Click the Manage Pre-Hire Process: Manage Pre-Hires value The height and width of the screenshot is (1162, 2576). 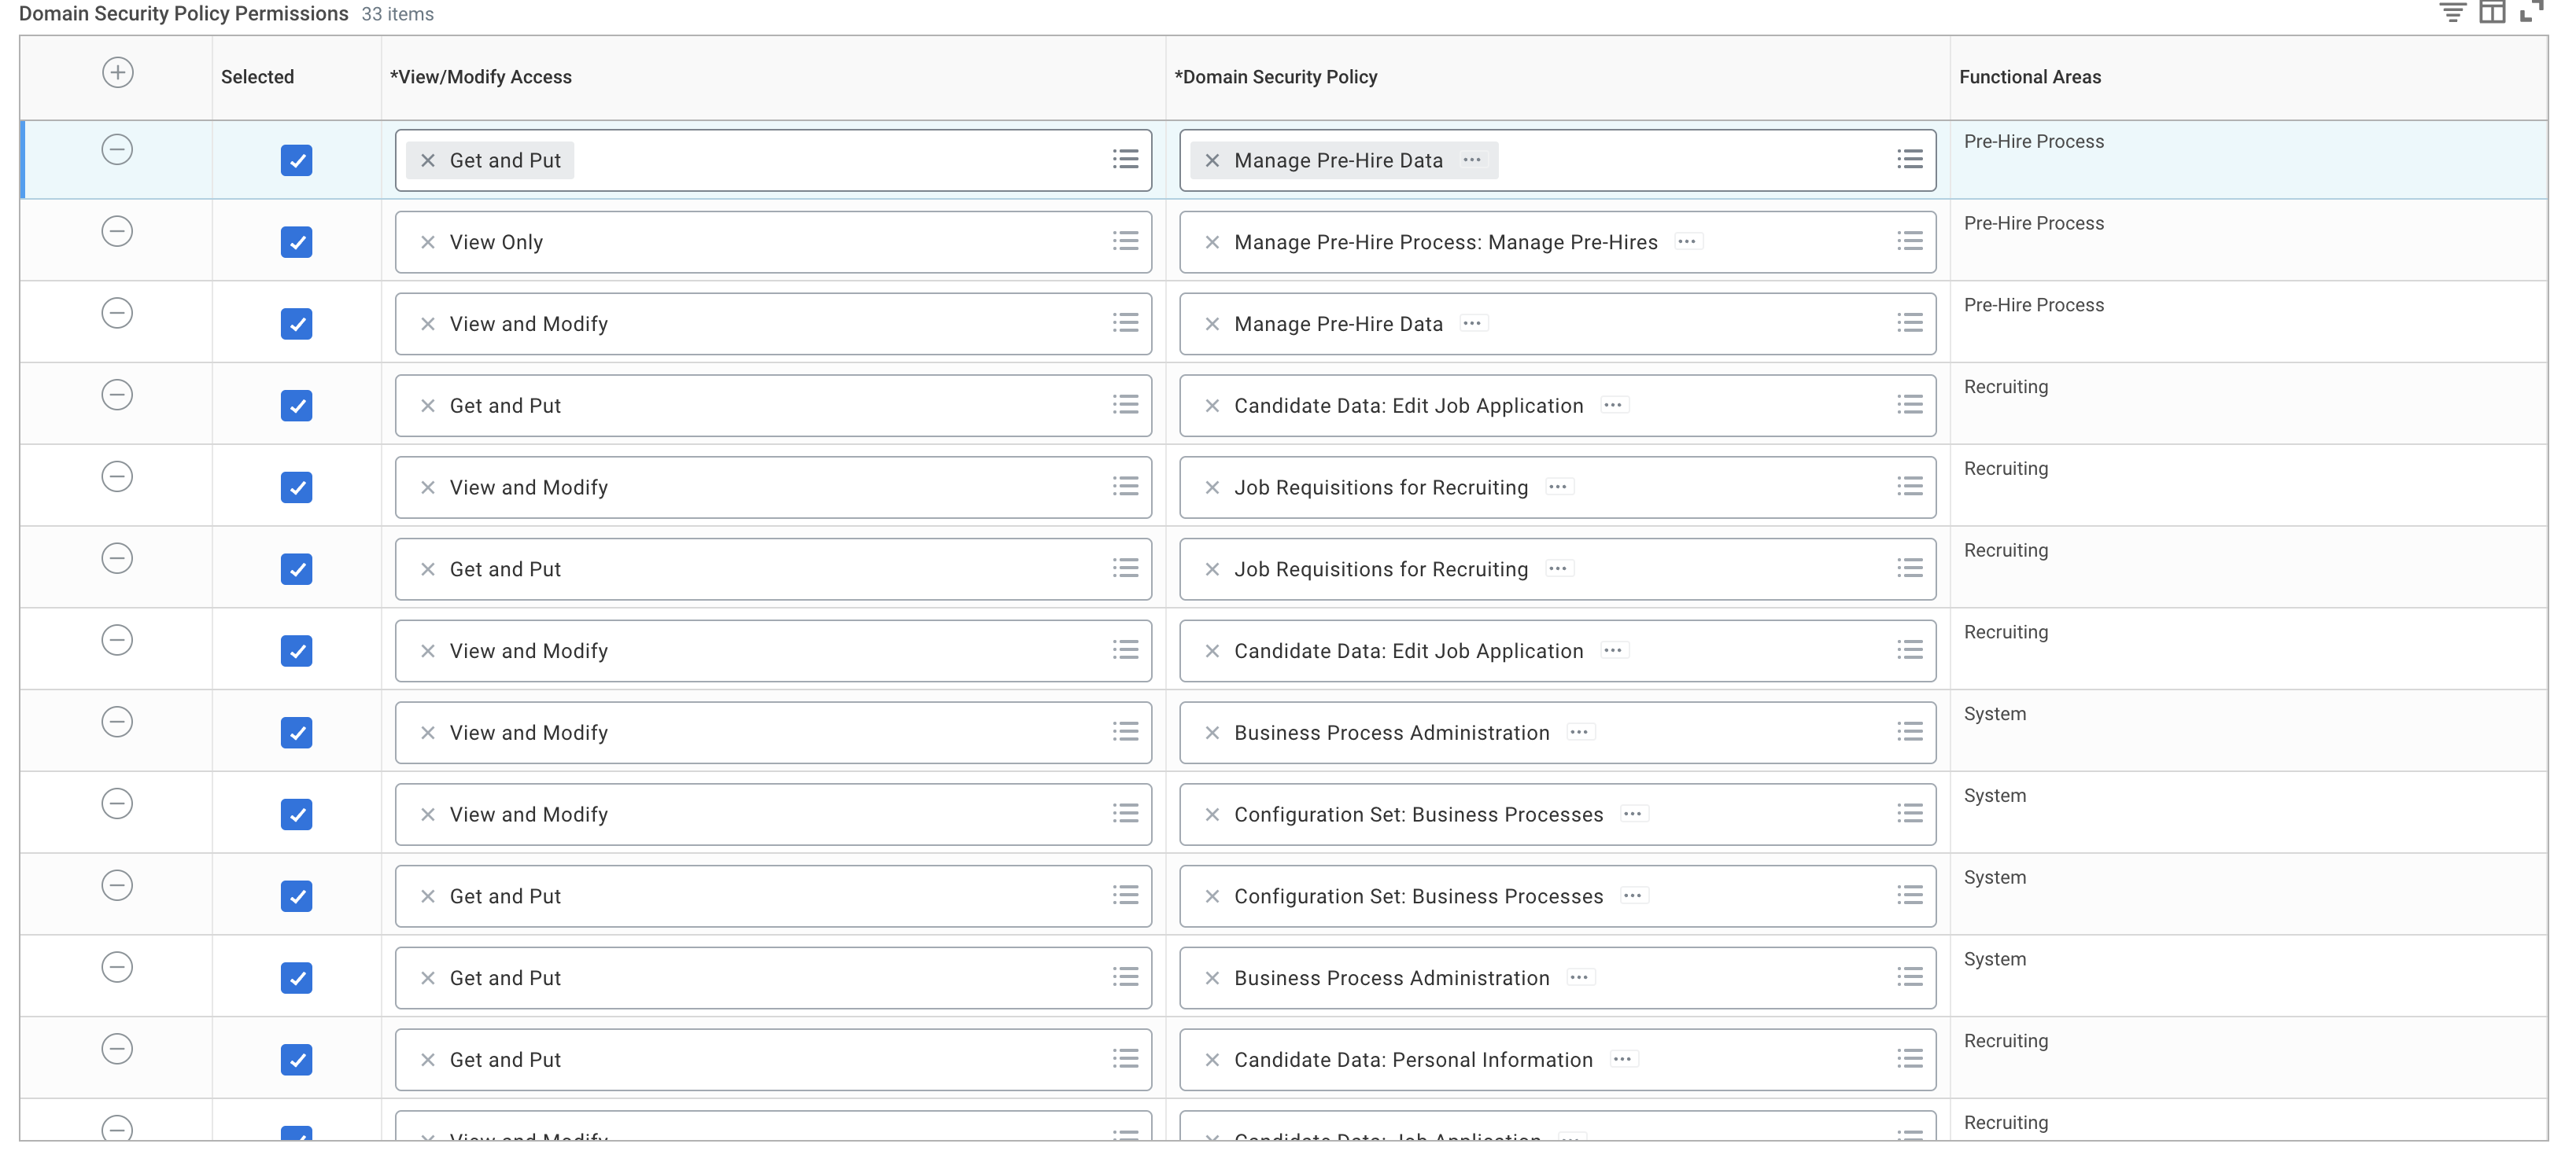tap(1445, 242)
